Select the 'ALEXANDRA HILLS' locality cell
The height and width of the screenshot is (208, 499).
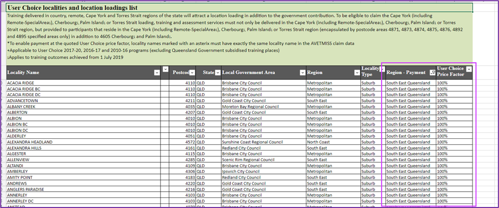(84, 148)
